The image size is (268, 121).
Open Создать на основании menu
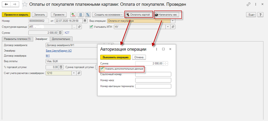tap(108, 15)
